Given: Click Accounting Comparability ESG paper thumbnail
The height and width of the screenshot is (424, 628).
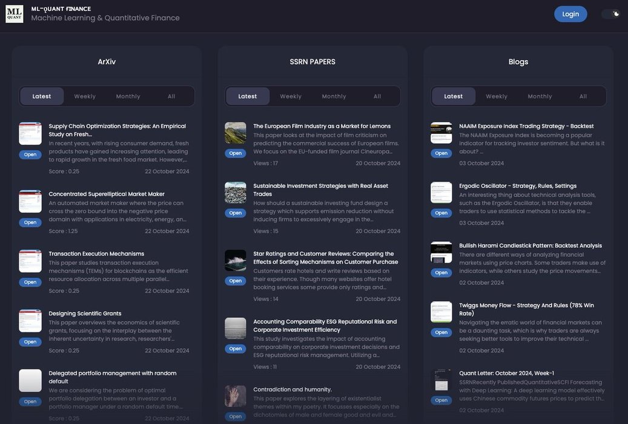Looking at the screenshot, I should coord(236,328).
